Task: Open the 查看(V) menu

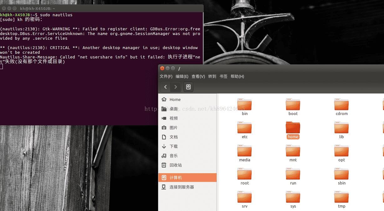Action: (x=198, y=76)
